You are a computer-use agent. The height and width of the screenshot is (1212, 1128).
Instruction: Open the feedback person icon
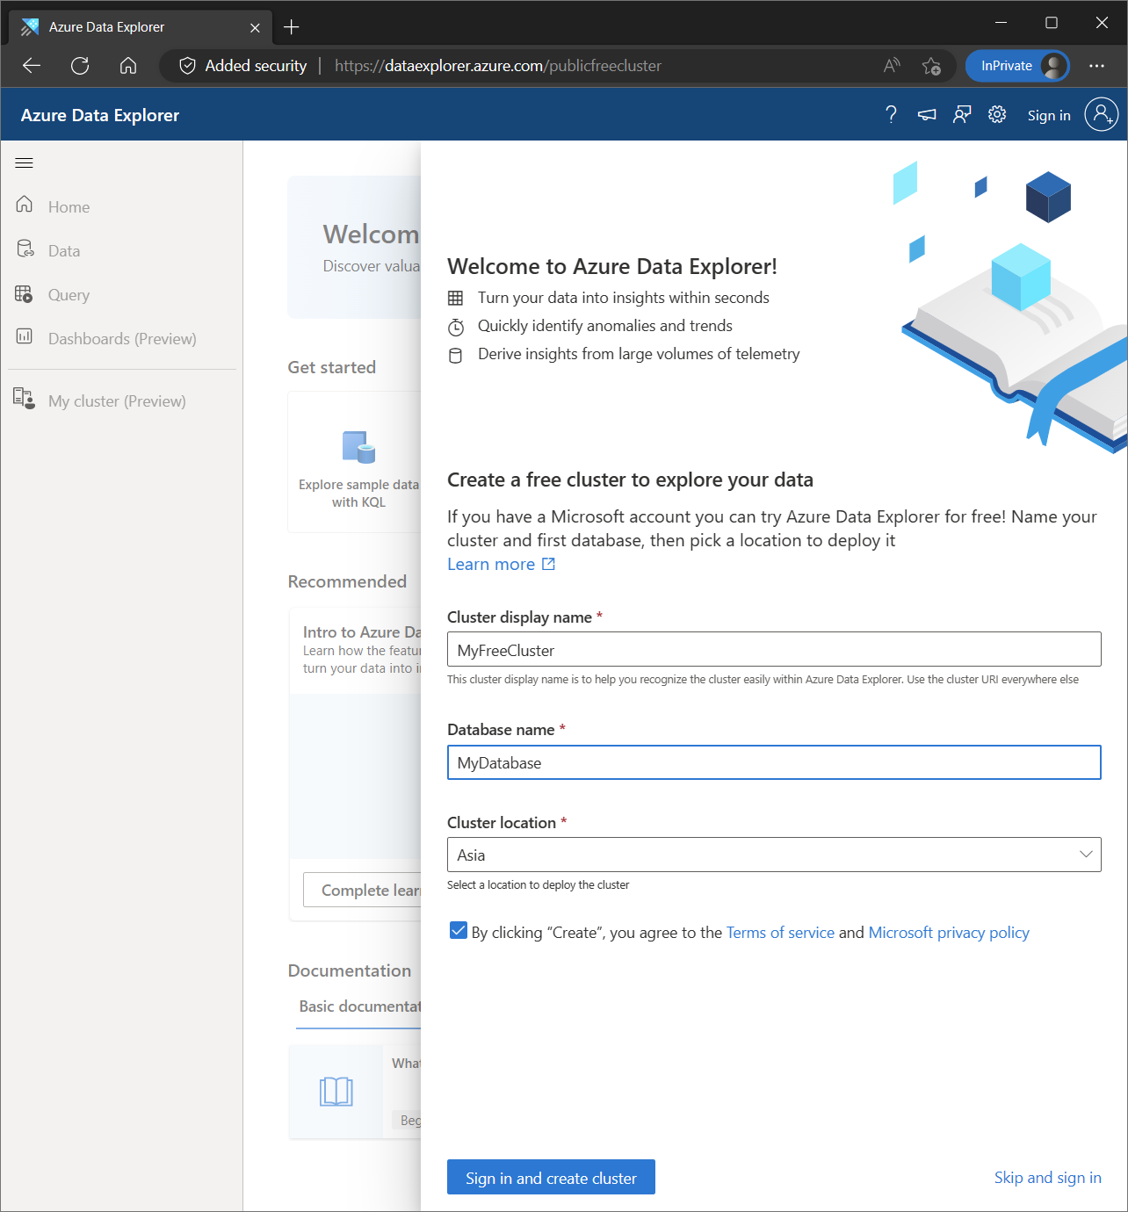point(962,114)
